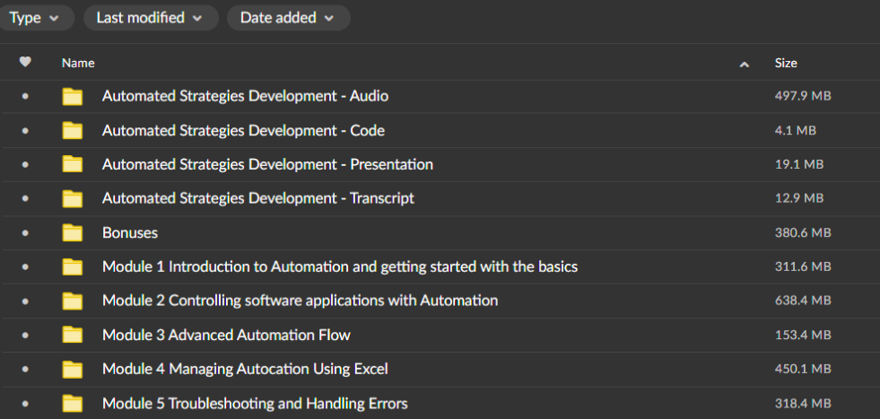
Task: Click folder icon for Automated Strategies Development - Transcript
Action: pyautogui.click(x=73, y=198)
